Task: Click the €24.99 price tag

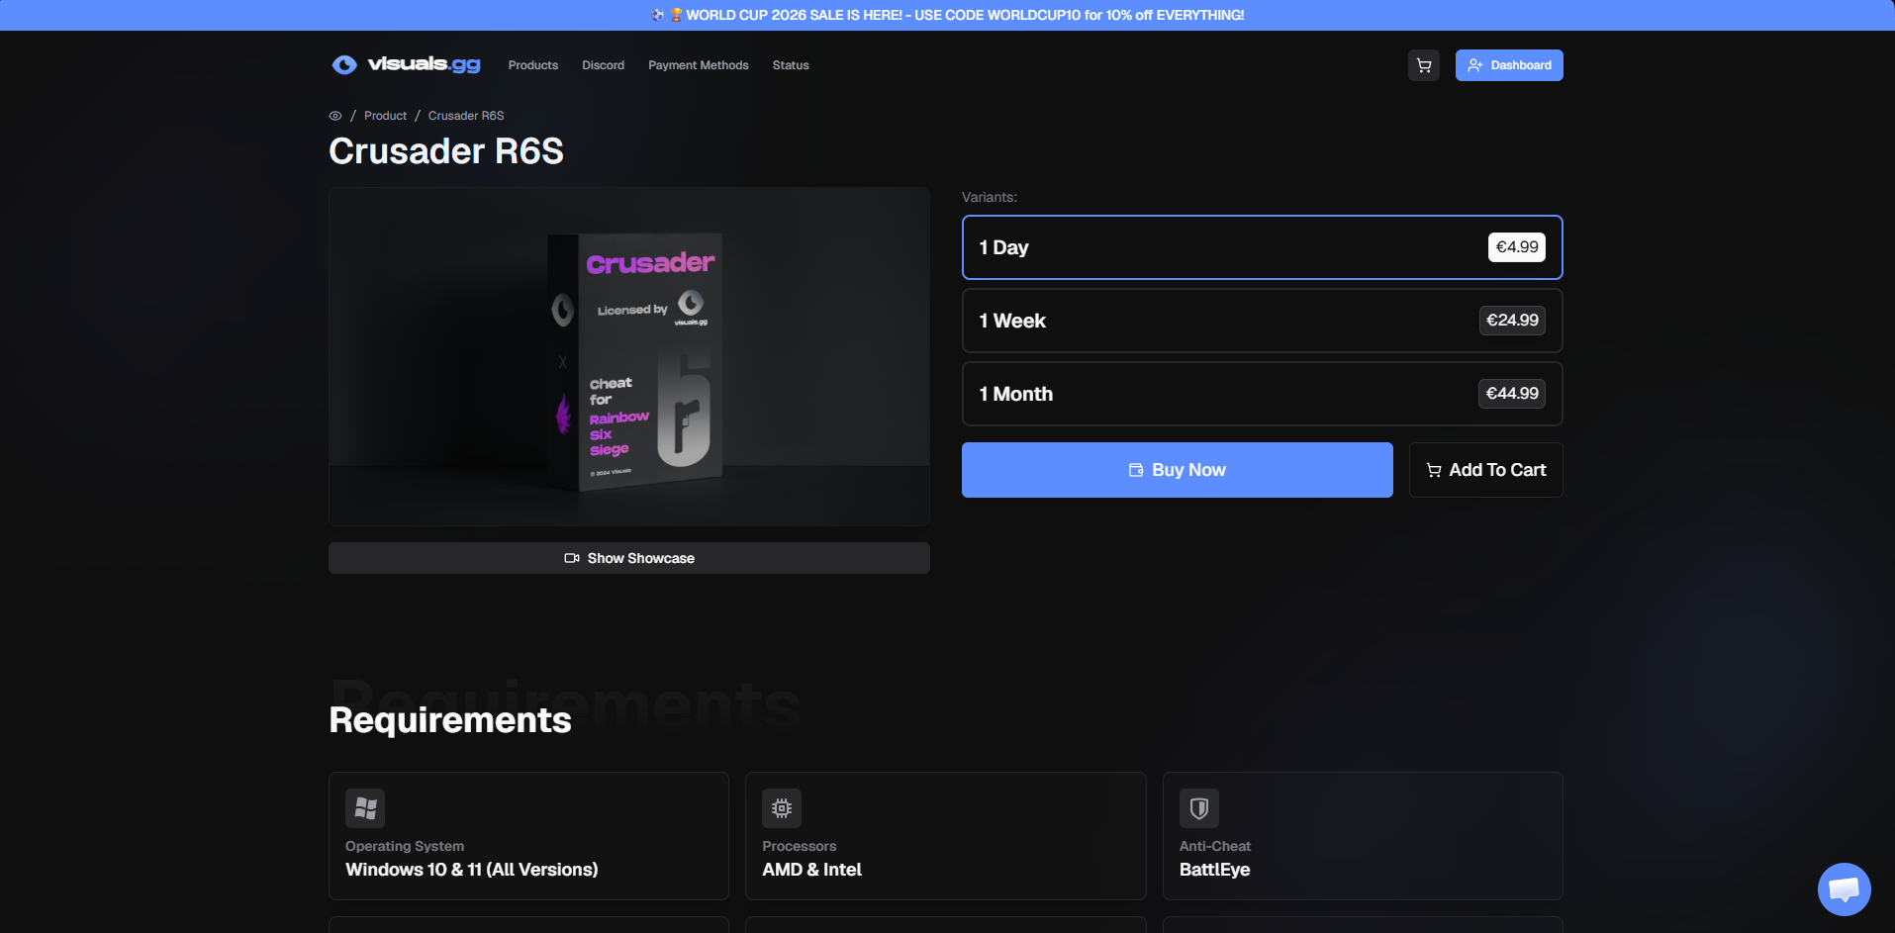Action: pyautogui.click(x=1512, y=321)
